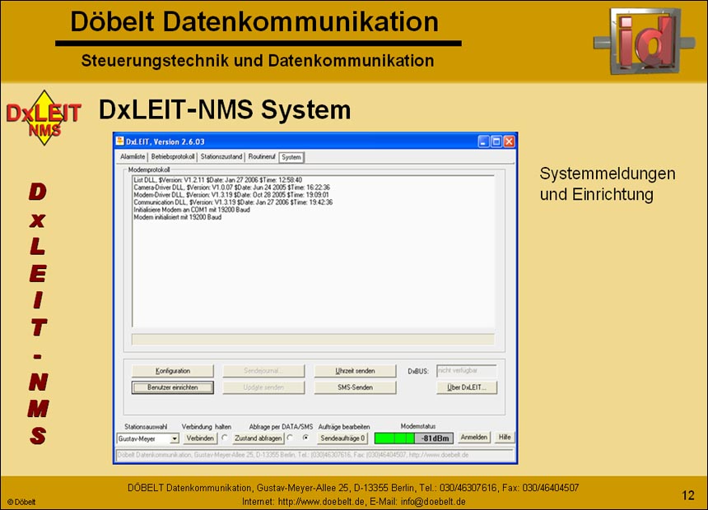Select the selected SMS query radio button
The height and width of the screenshot is (510, 708).
[x=306, y=438]
